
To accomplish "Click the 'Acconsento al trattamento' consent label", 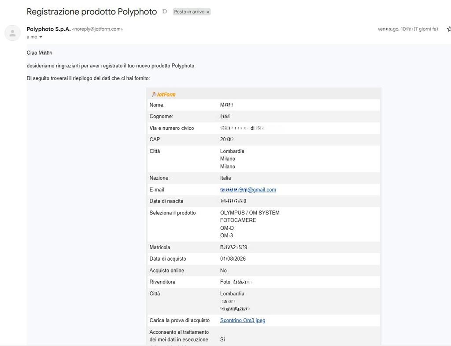I will tap(179, 336).
